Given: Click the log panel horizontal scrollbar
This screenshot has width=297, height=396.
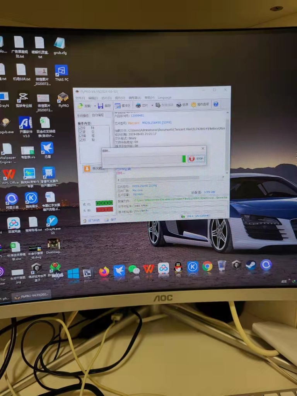Looking at the screenshot, I should tap(171, 179).
